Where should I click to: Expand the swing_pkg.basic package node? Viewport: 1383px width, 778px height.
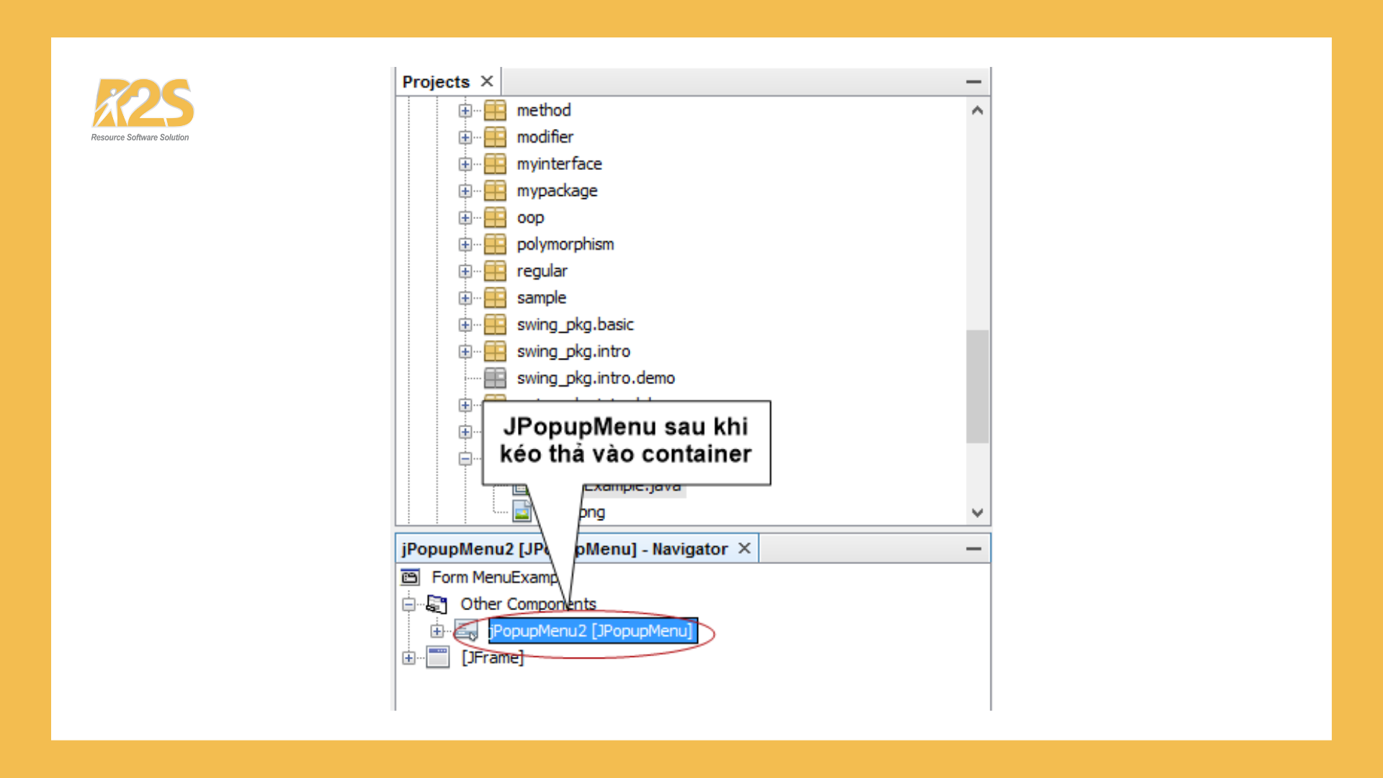465,325
